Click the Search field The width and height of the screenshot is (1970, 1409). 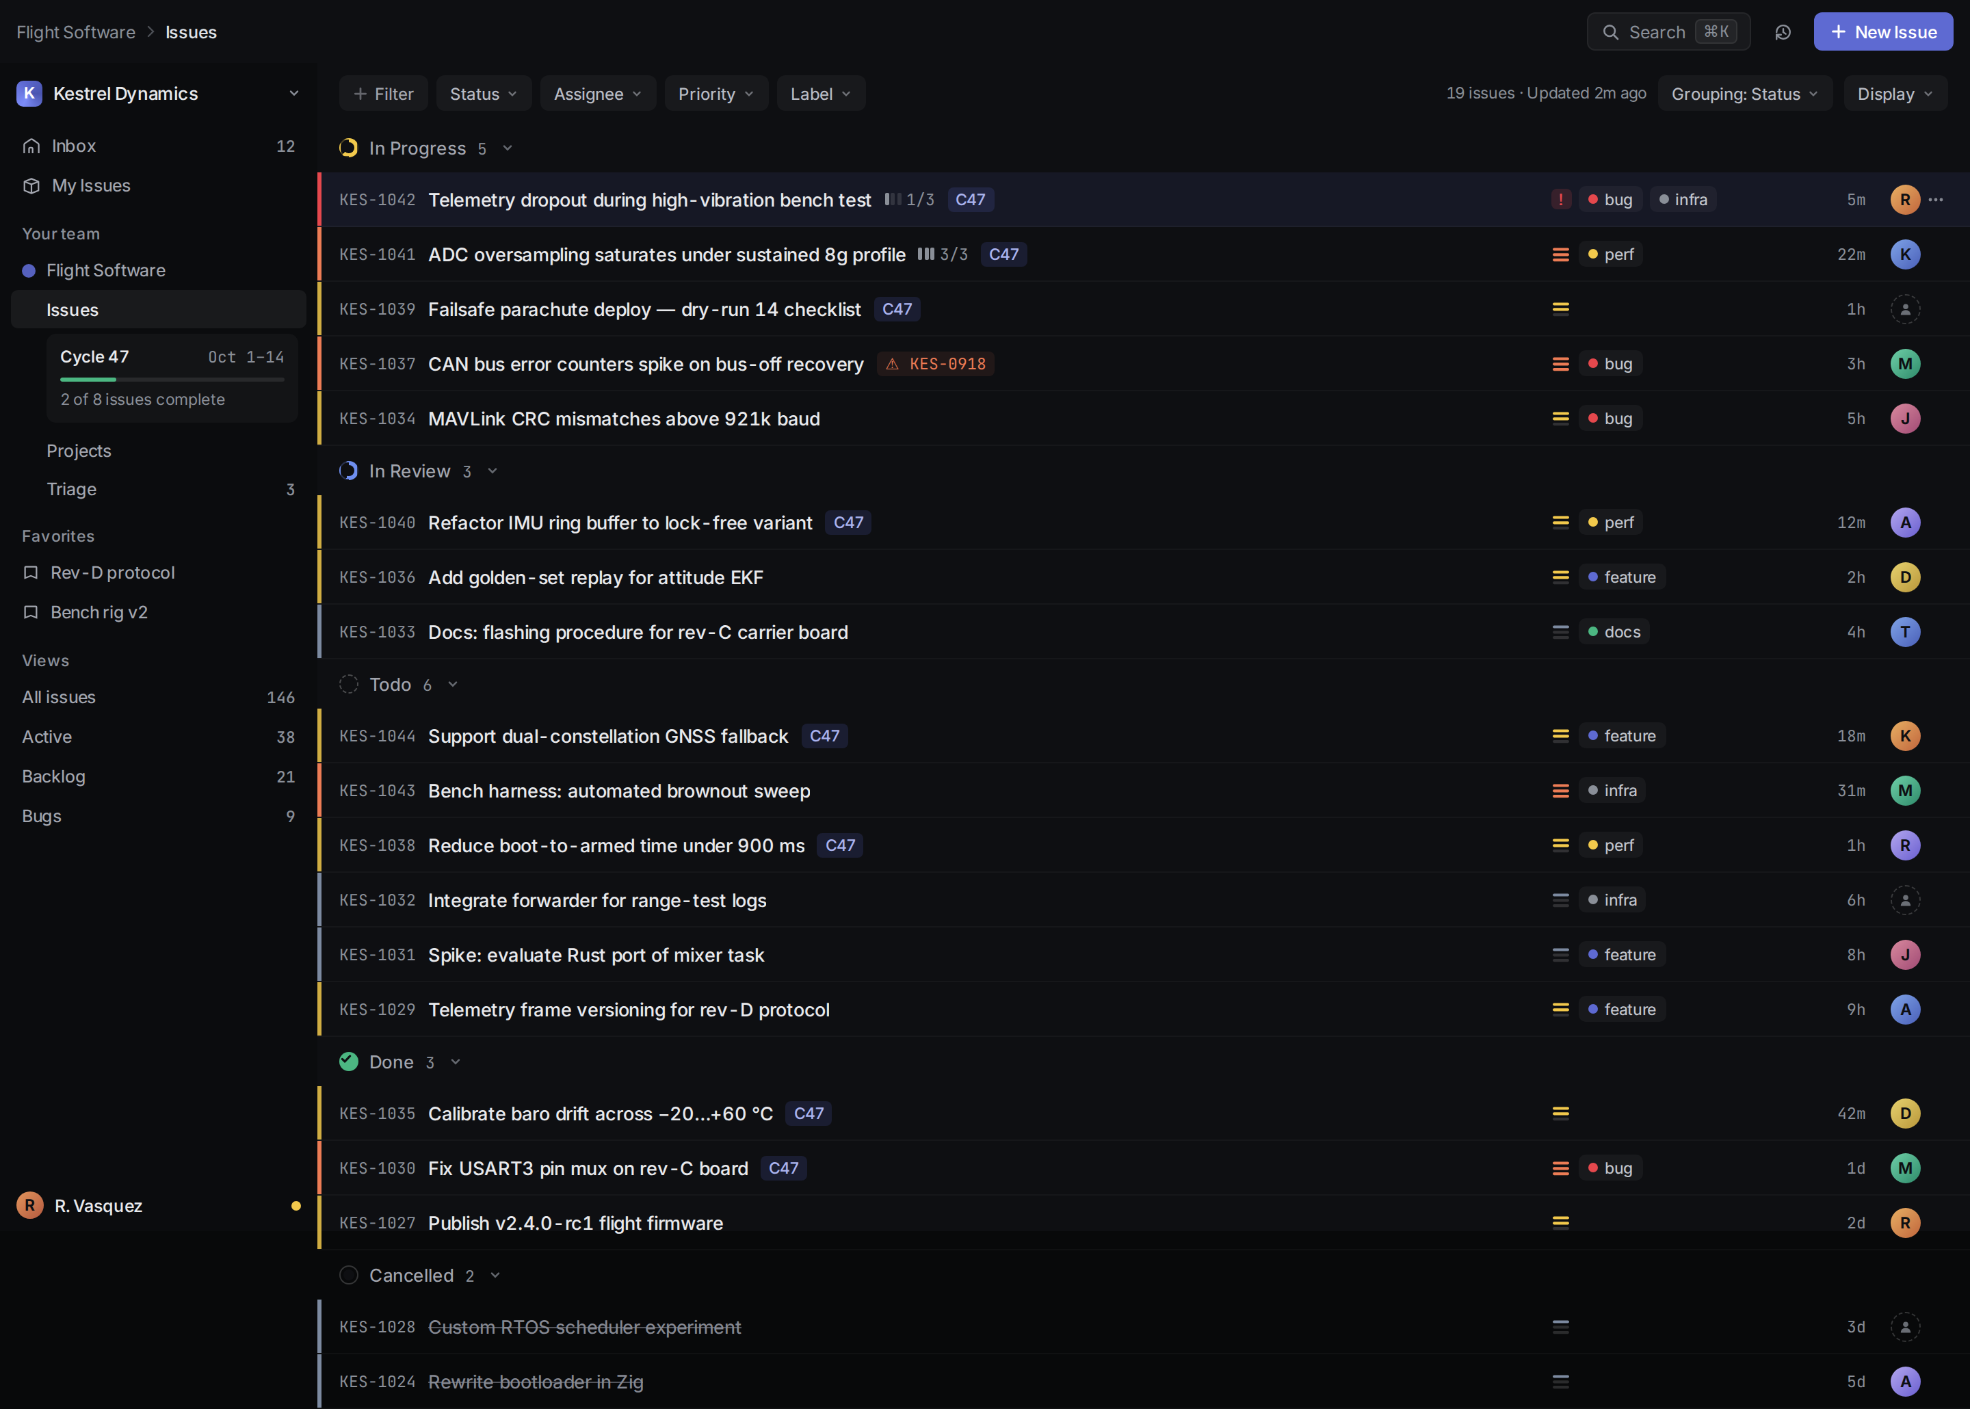pyautogui.click(x=1667, y=32)
